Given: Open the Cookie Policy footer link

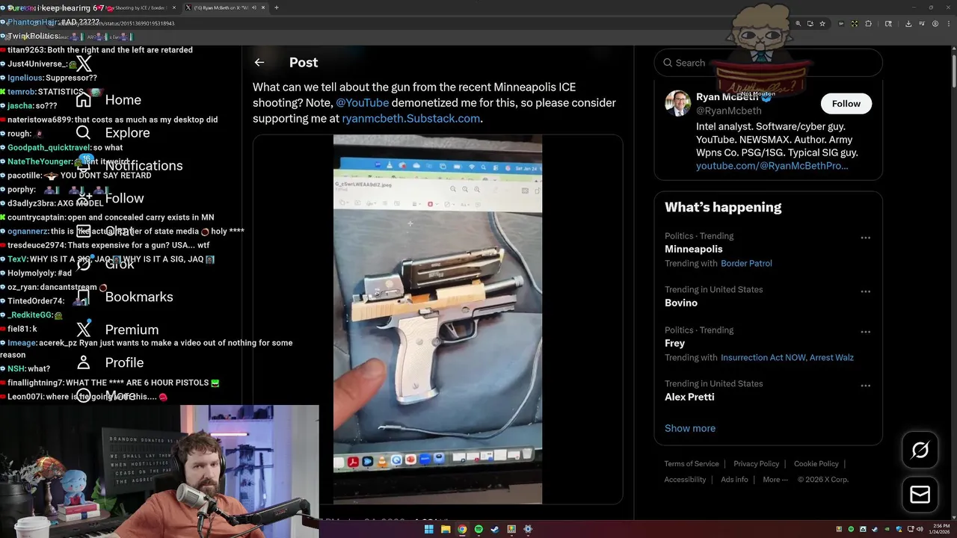Looking at the screenshot, I should [816, 464].
